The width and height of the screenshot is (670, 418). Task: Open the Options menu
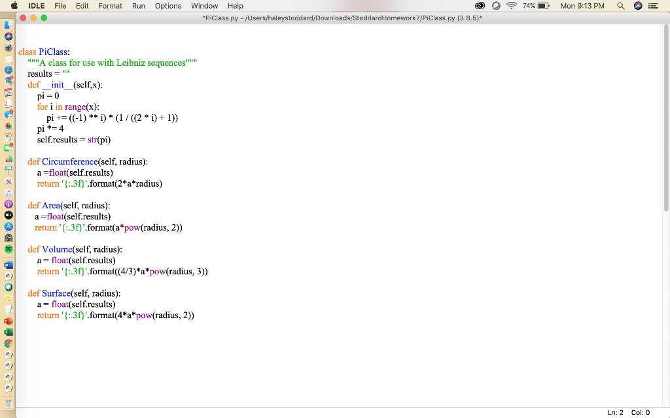(x=167, y=6)
